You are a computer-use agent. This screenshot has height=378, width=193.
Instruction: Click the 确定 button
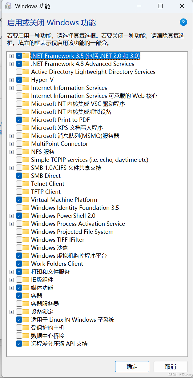(x=132, y=367)
